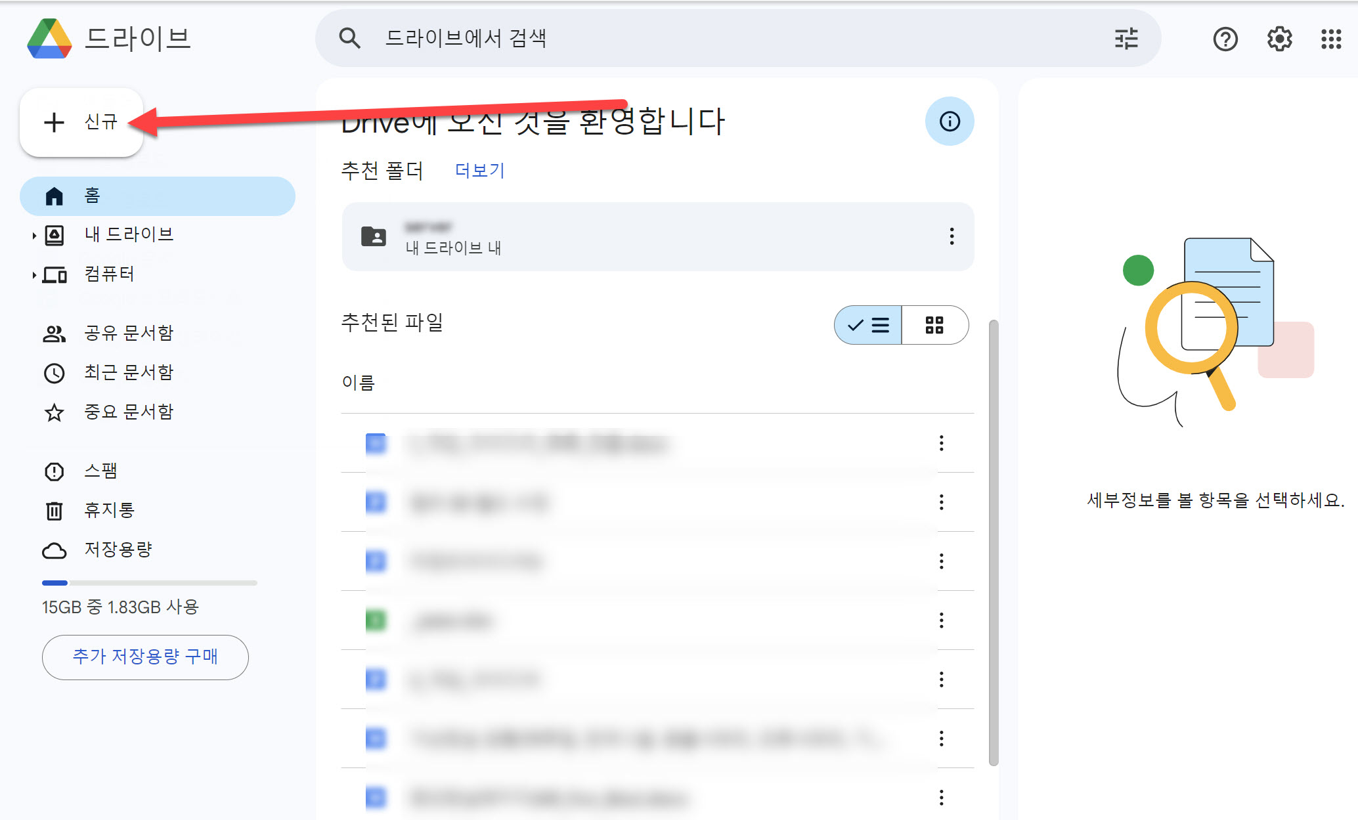Switch to list view layout
The width and height of the screenshot is (1358, 820).
(x=868, y=325)
